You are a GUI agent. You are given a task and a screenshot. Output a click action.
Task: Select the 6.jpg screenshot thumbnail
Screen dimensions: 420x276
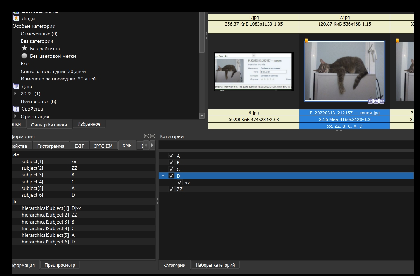[254, 71]
